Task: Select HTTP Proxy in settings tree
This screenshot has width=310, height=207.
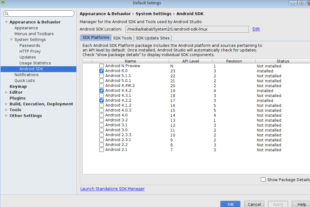Action: tap(30, 51)
